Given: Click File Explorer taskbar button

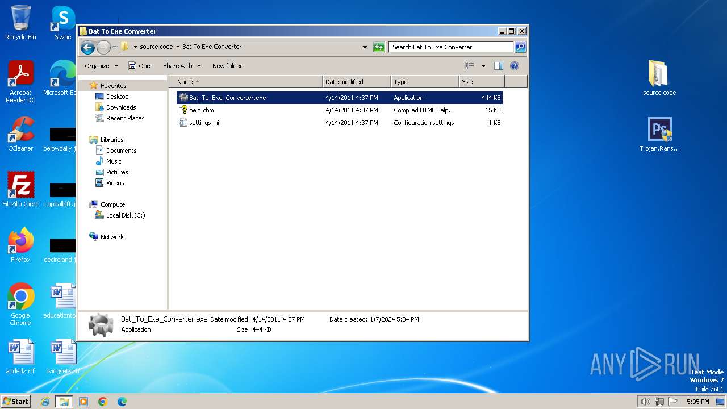Looking at the screenshot, I should point(64,402).
